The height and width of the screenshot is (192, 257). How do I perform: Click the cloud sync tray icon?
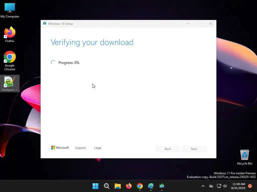[211, 186]
